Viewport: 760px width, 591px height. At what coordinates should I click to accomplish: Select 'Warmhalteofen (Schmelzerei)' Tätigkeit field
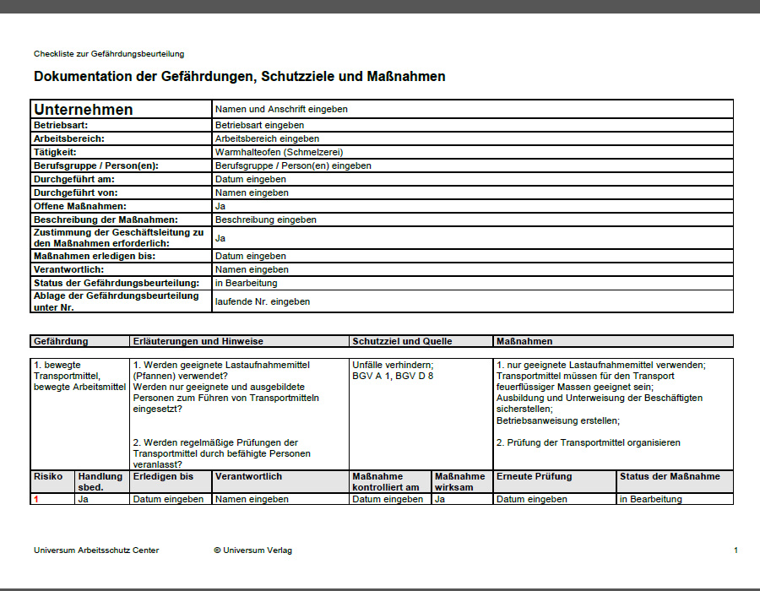click(x=473, y=152)
